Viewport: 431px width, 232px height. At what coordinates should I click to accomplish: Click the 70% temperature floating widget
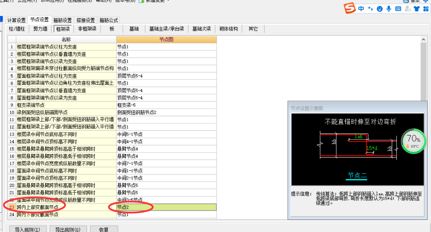413,141
